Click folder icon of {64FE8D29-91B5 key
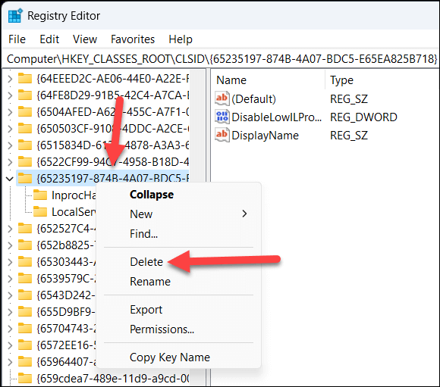Image resolution: width=440 pixels, height=387 pixels. coord(25,95)
